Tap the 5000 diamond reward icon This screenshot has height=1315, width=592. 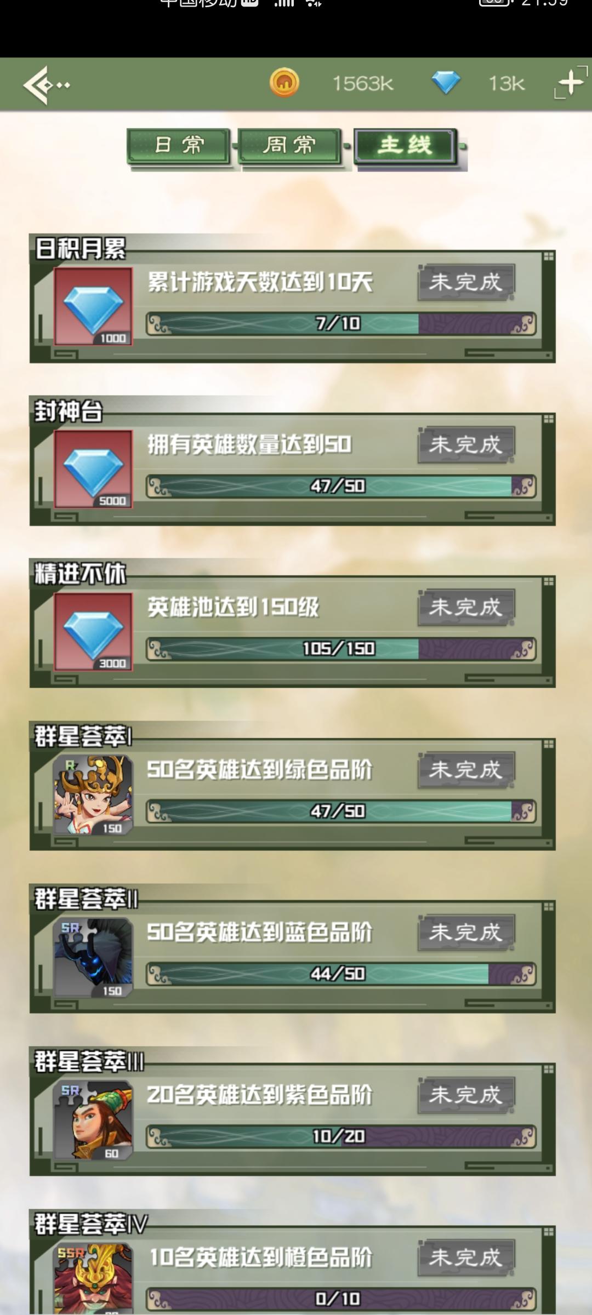[93, 468]
